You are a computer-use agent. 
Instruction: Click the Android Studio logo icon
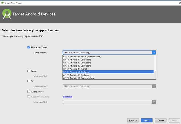tap(7, 14)
